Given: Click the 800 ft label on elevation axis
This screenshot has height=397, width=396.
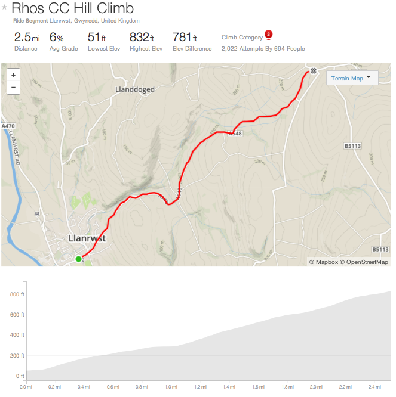Looking at the screenshot, I should point(17,294).
